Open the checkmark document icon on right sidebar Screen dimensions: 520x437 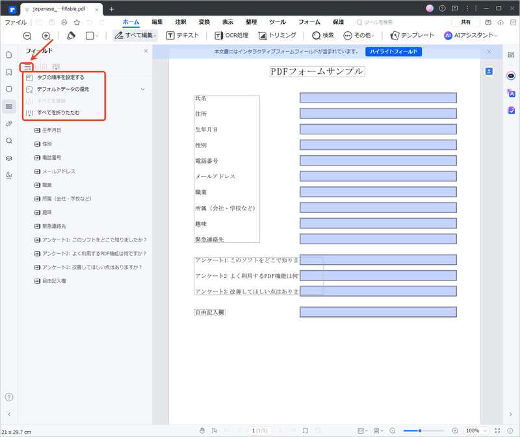pos(511,110)
